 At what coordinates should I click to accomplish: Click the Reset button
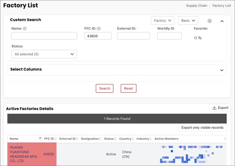pos(128,88)
